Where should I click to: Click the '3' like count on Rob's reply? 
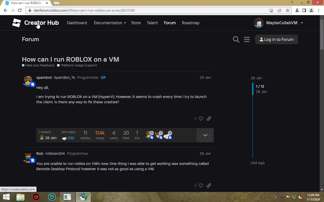[x=195, y=186]
